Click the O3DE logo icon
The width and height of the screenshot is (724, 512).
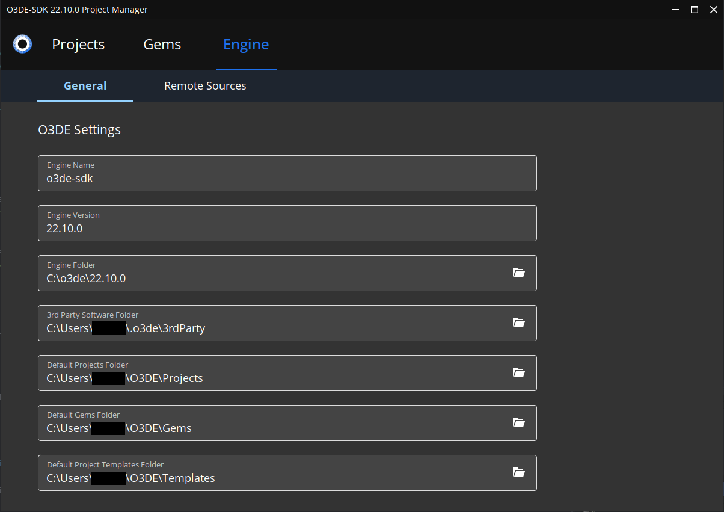22,43
